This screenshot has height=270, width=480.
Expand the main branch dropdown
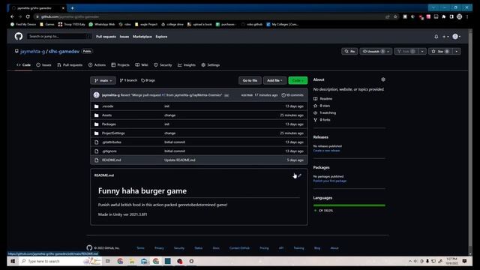(x=103, y=80)
